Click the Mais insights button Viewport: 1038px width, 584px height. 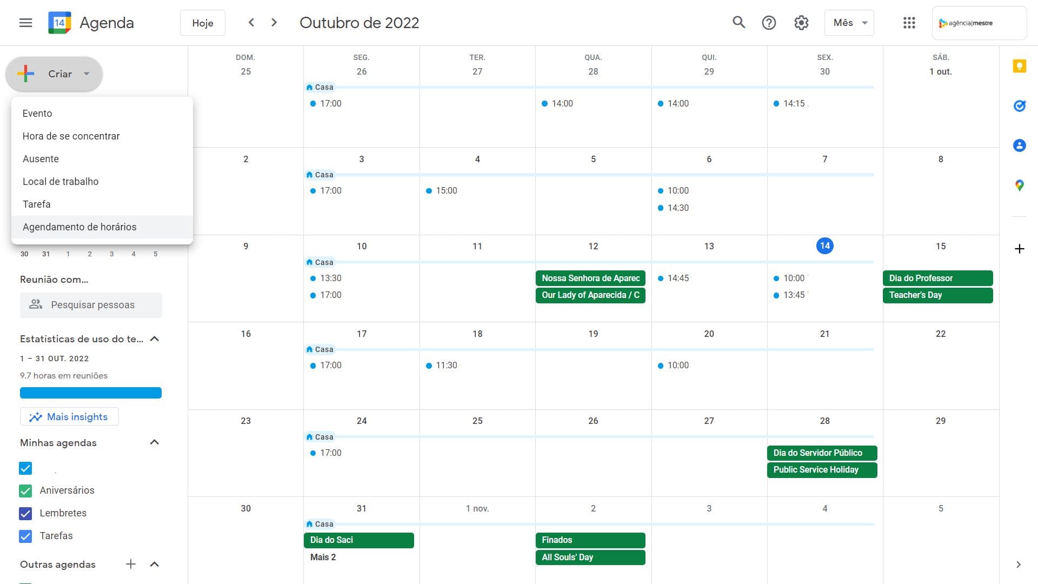pos(69,417)
